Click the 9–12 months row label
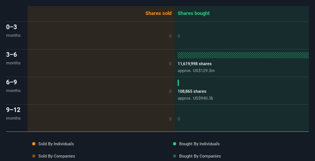Viewport: 315px width, 161px height. click(13, 113)
